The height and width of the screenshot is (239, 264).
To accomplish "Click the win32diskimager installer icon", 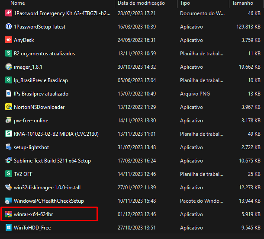I will tap(9, 187).
